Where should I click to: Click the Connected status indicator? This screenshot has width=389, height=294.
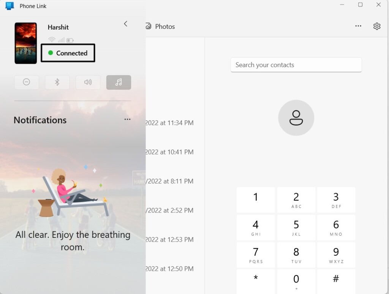68,53
